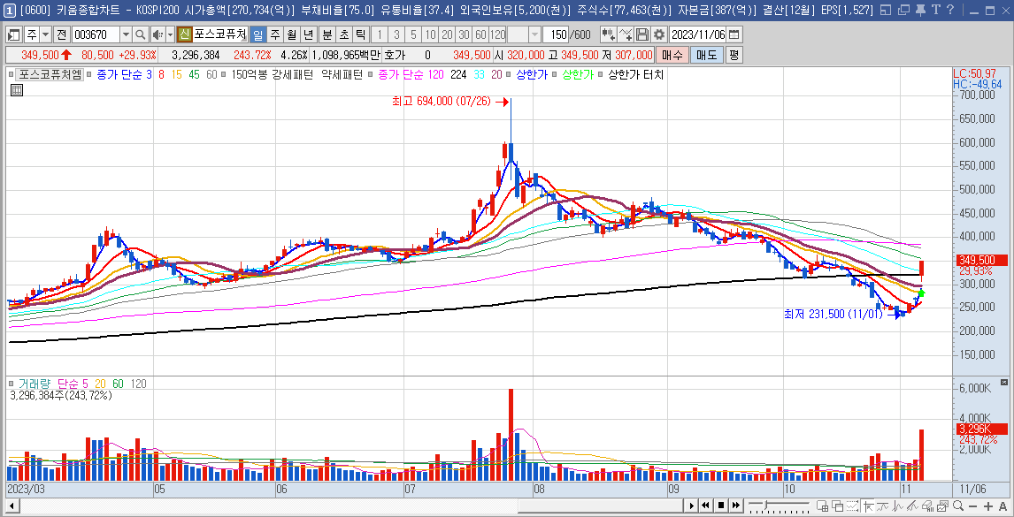Image resolution: width=1014 pixels, height=517 pixels.
Task: Click the 매수 buy button
Action: point(672,55)
